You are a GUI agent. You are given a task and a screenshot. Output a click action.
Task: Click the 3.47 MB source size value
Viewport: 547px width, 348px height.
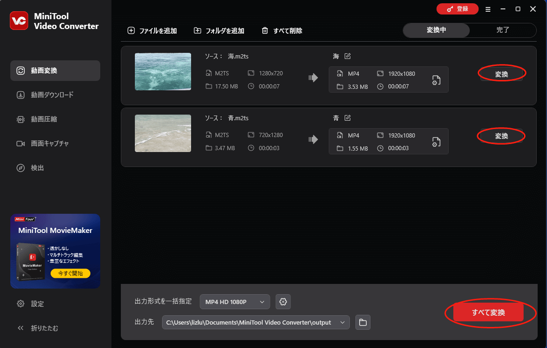point(225,148)
